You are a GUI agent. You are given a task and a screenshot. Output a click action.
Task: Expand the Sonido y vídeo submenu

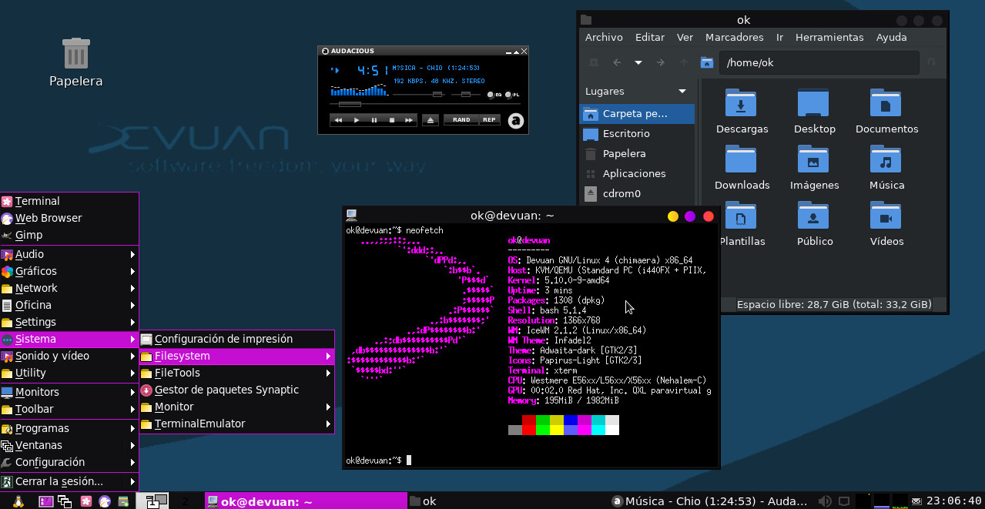point(69,356)
